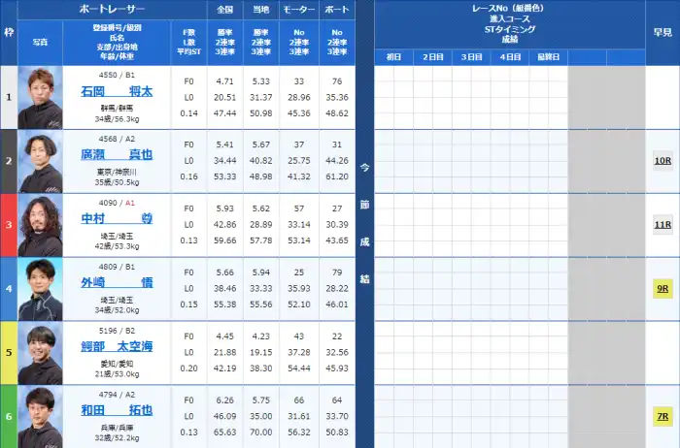Click the red lane 3 number cell
Viewport: 680px width, 448px height.
click(x=9, y=225)
